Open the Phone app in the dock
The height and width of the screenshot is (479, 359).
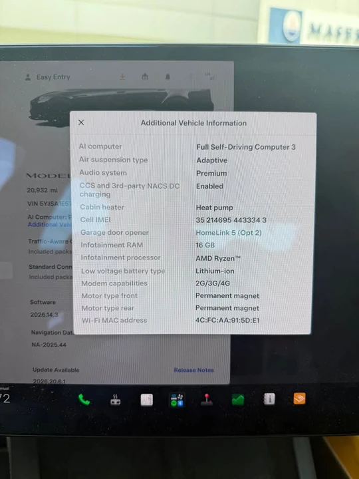pyautogui.click(x=84, y=399)
